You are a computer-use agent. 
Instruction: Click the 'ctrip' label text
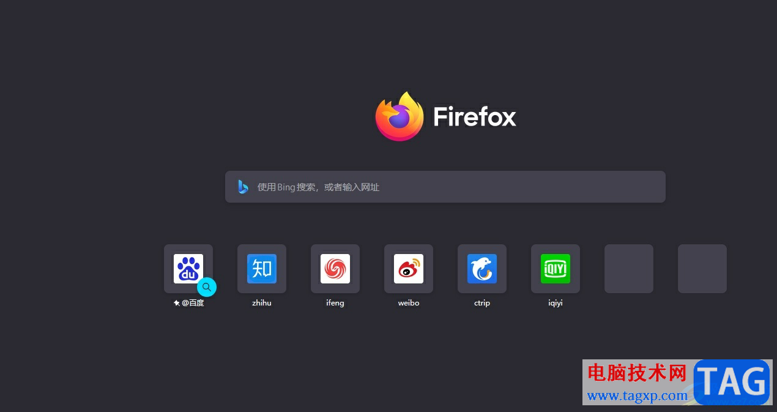(482, 303)
